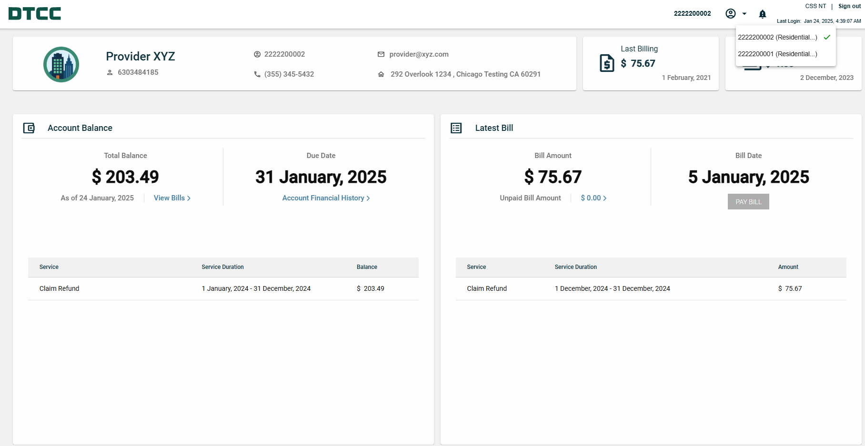Viewport: 865px width, 446px height.
Task: Click the phone icon beside (355) 345-5432
Action: tap(257, 74)
